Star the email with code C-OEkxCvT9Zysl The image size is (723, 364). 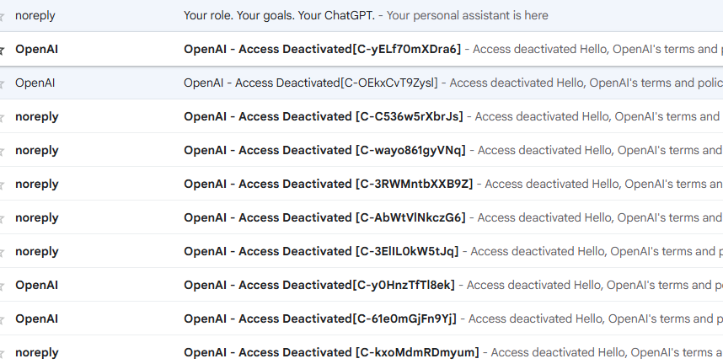tap(2, 85)
